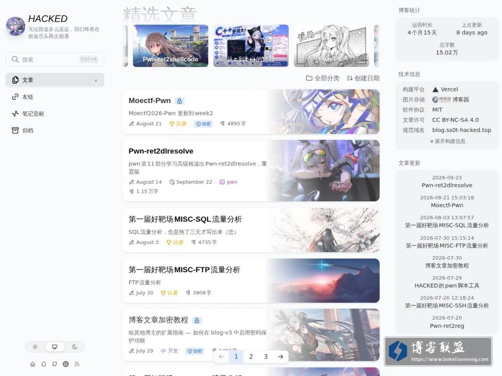
Task: Open the 归档 sidebar item
Action: point(55,130)
